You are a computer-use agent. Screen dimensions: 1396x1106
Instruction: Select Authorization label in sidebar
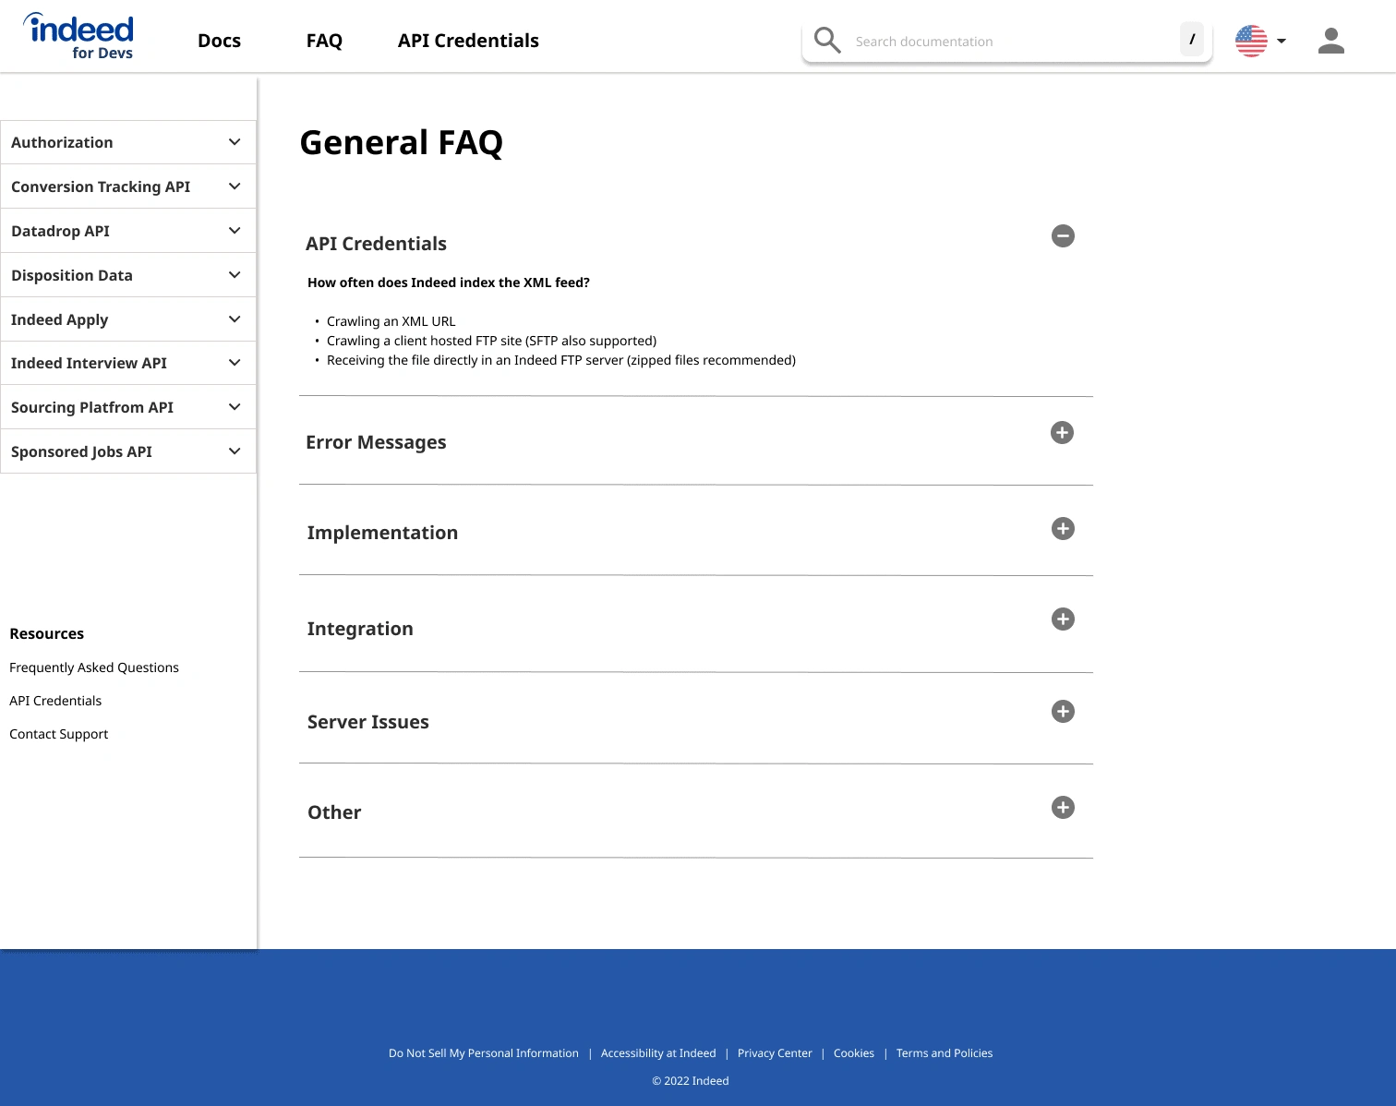click(62, 142)
